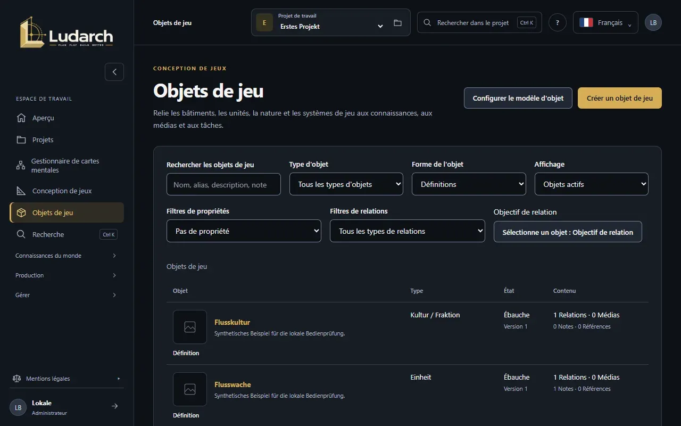
Task: Click the E project badge icon
Action: tap(264, 23)
